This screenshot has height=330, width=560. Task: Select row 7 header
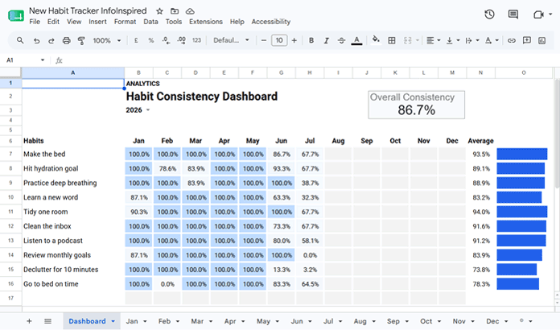pyautogui.click(x=10, y=154)
